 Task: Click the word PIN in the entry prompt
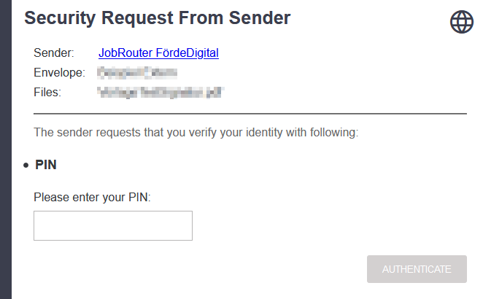click(139, 198)
